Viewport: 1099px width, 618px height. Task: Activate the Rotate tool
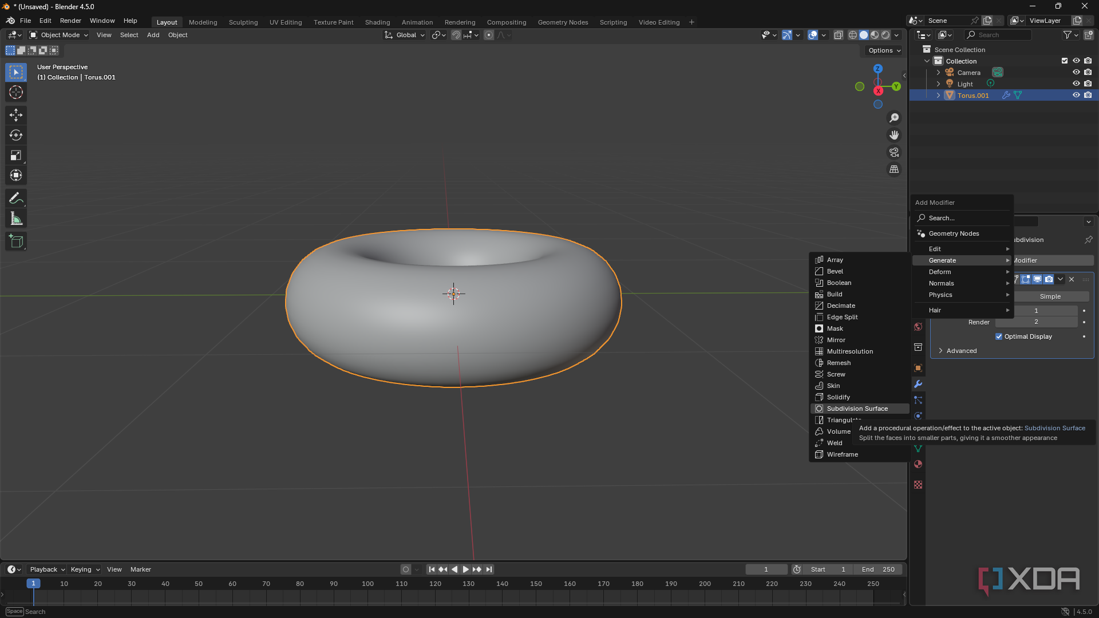(16, 135)
